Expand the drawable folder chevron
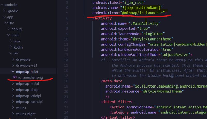The height and width of the screenshot is (119, 207). point(13,59)
